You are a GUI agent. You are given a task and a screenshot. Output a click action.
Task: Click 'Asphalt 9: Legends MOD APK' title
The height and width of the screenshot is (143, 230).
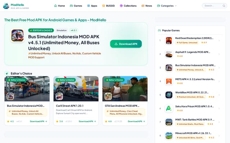[193, 52]
